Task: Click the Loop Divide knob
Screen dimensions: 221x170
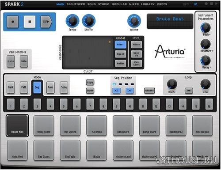Action: [172, 84]
